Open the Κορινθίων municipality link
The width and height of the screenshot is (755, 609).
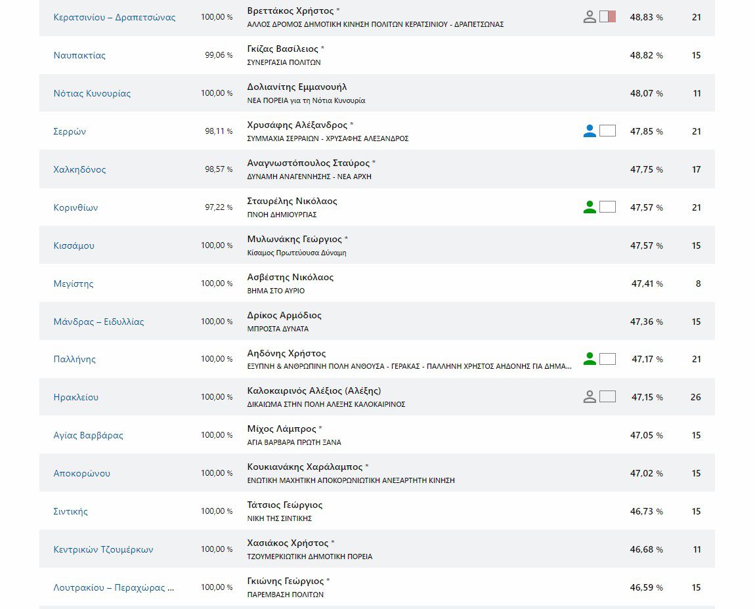pyautogui.click(x=75, y=207)
